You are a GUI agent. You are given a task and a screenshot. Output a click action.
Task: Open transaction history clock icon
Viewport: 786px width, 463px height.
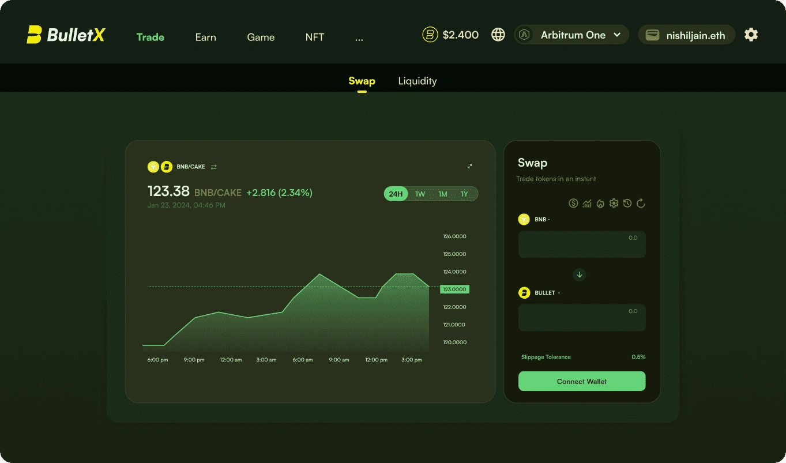pos(627,203)
